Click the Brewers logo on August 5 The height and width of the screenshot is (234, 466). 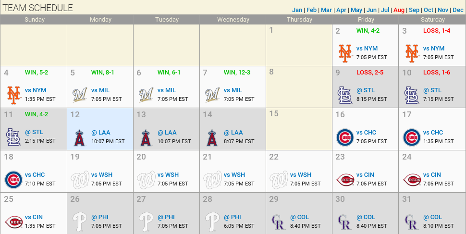79,95
